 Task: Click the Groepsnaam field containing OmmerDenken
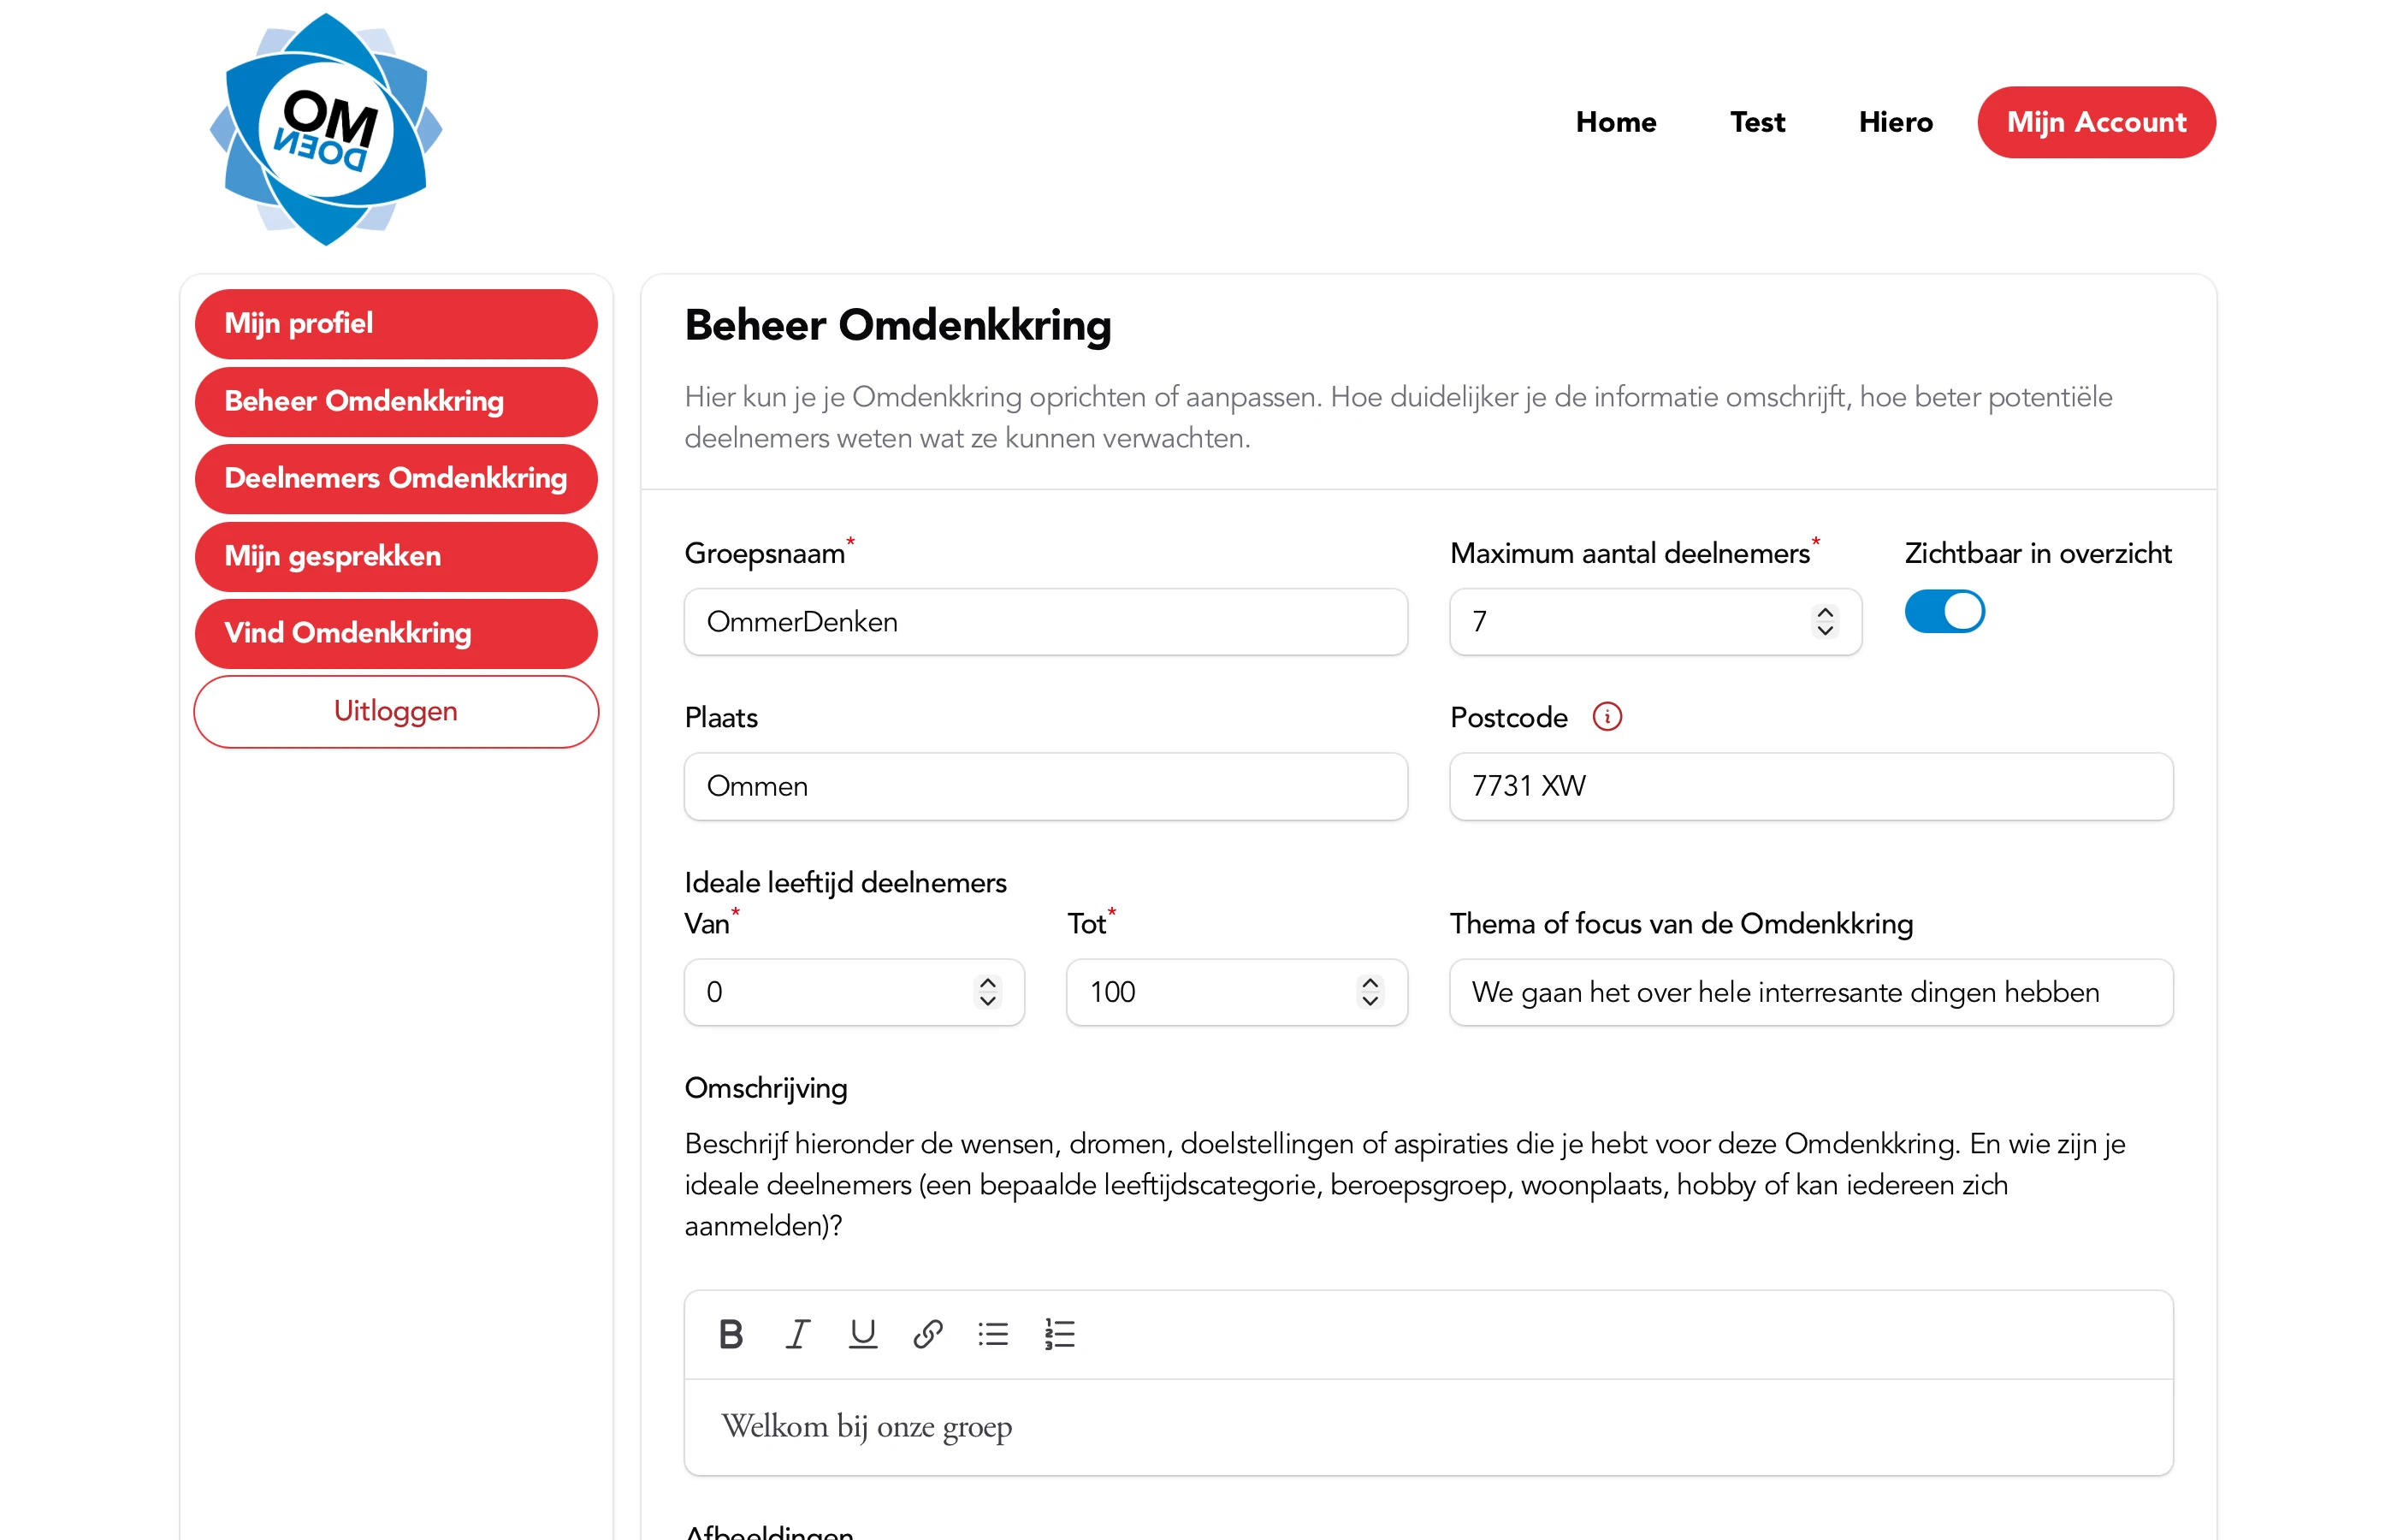[x=1045, y=622]
